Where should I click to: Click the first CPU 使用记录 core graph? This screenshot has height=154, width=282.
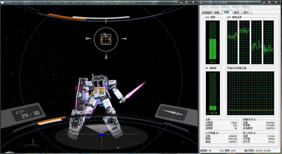(x=232, y=42)
